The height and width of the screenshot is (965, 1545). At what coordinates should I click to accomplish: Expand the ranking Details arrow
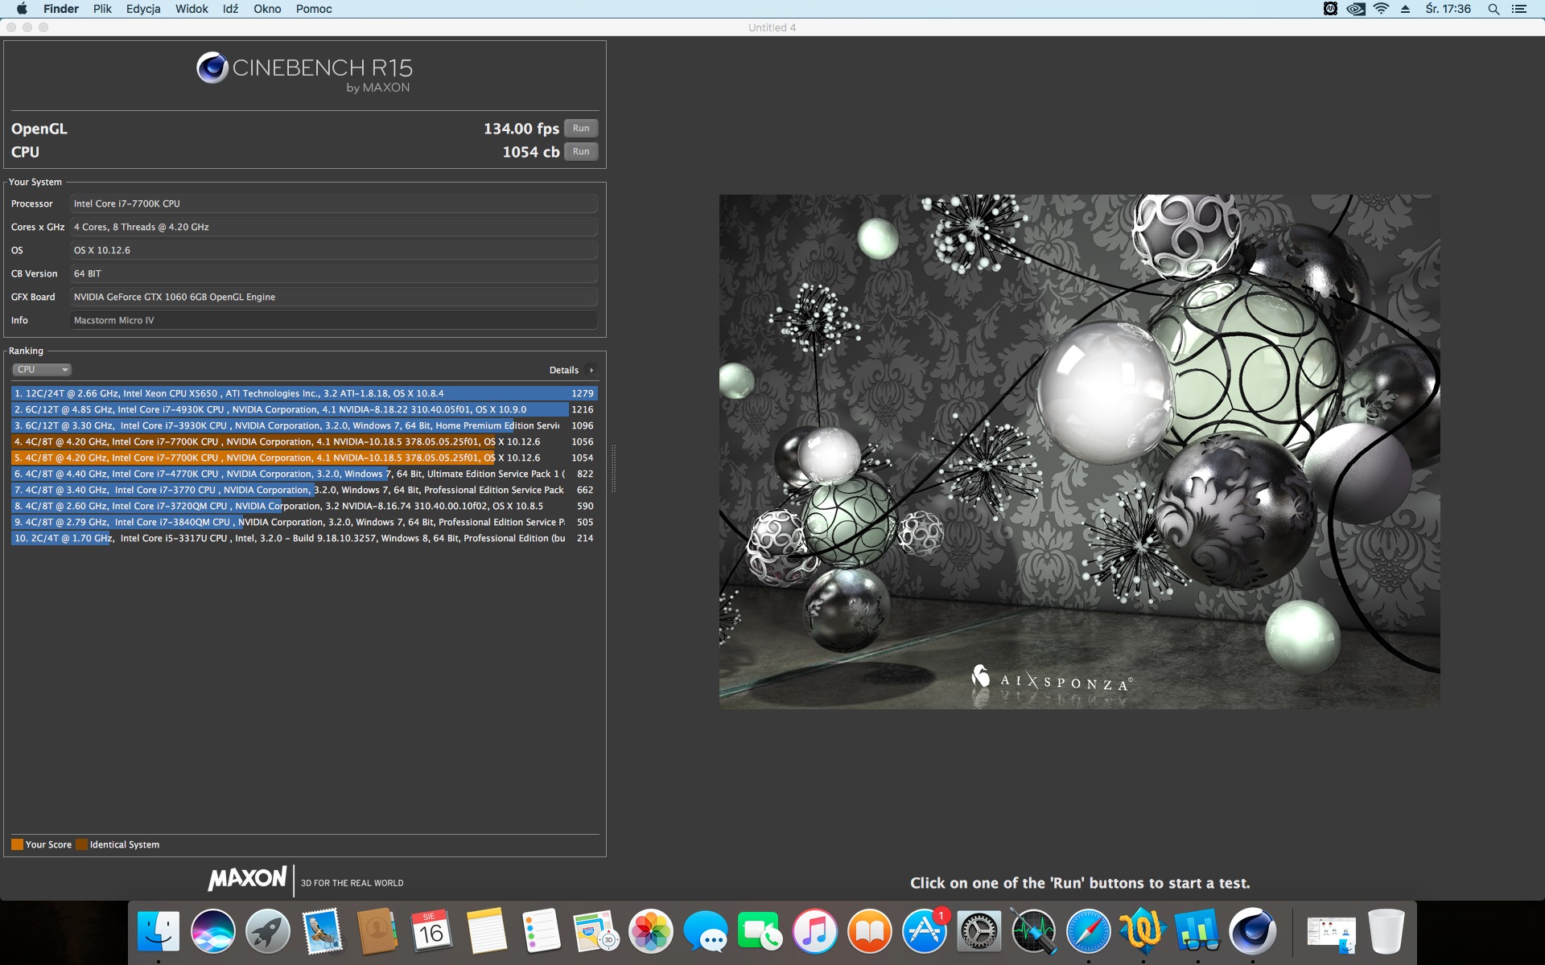click(x=591, y=371)
